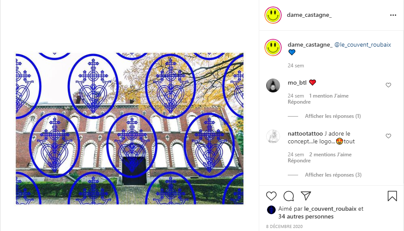
Task: Open nattootattoo's profile picture
Action: coord(273,136)
